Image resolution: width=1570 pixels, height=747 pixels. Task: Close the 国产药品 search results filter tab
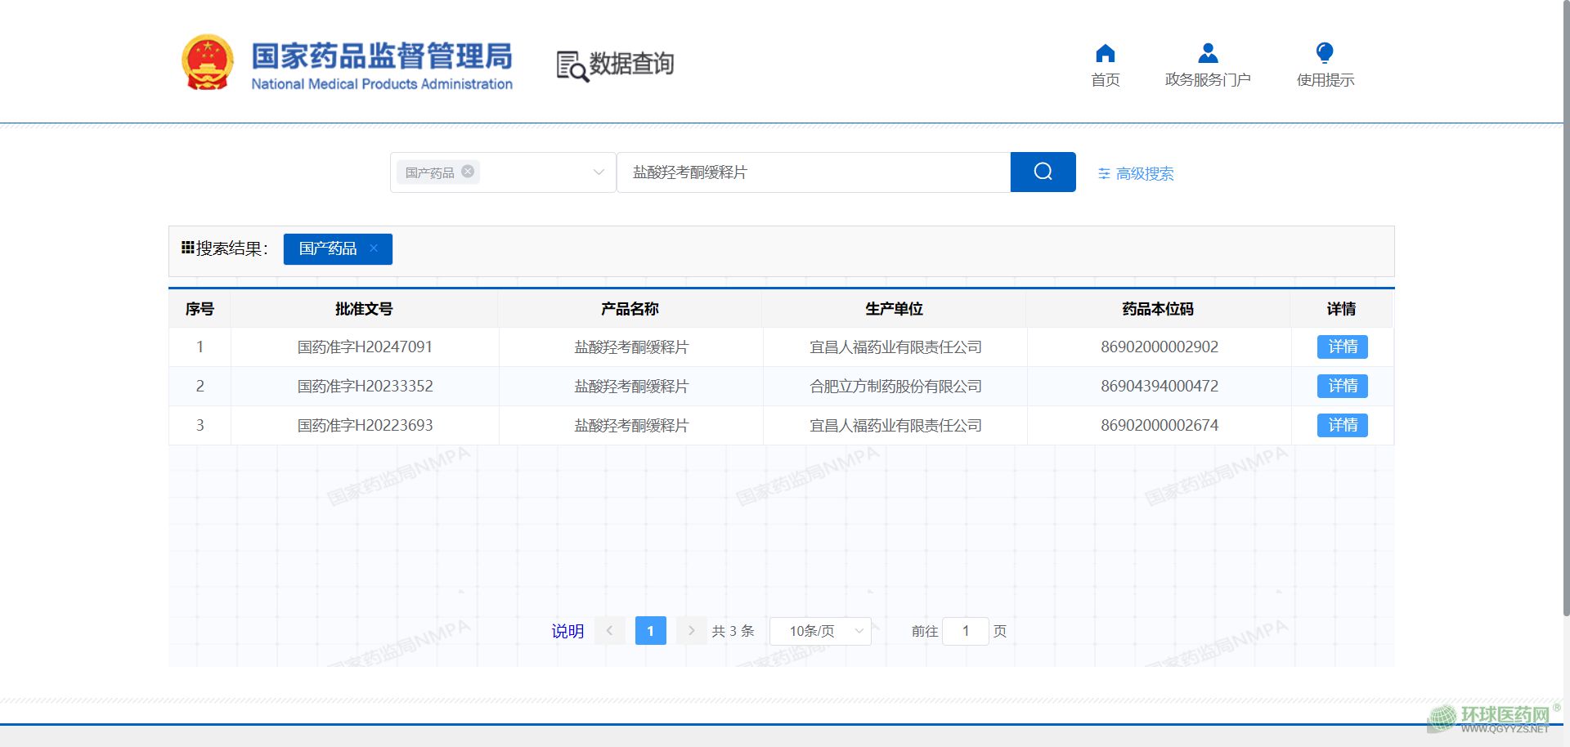coord(374,248)
